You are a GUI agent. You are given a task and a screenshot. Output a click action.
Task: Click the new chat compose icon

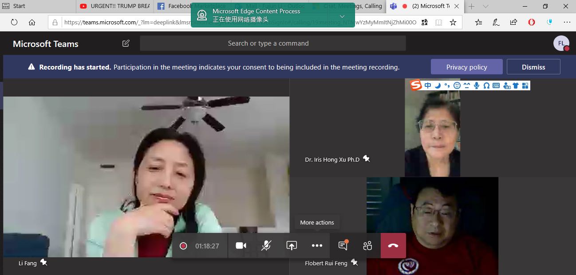click(x=126, y=43)
